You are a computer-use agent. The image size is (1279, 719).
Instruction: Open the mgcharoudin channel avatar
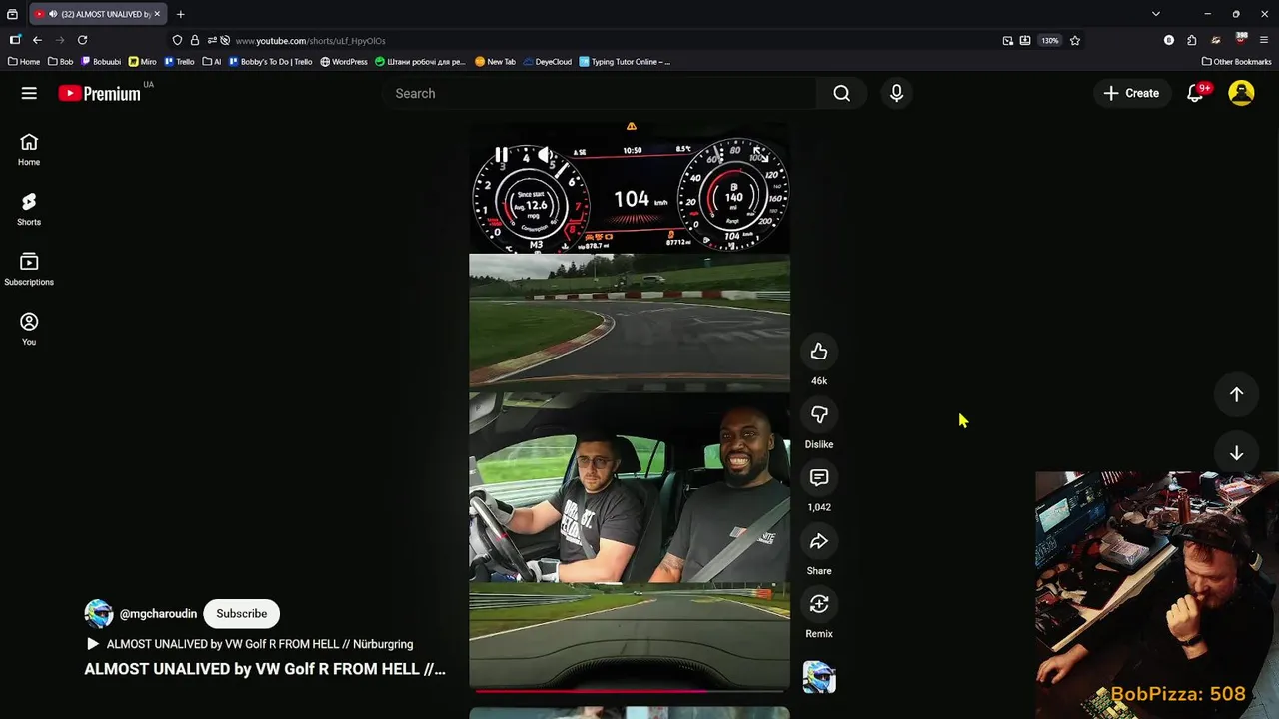99,613
